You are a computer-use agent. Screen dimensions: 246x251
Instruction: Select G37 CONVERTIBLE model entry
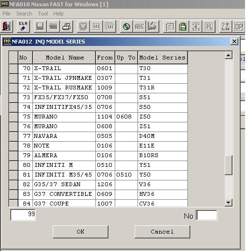pos(64,194)
